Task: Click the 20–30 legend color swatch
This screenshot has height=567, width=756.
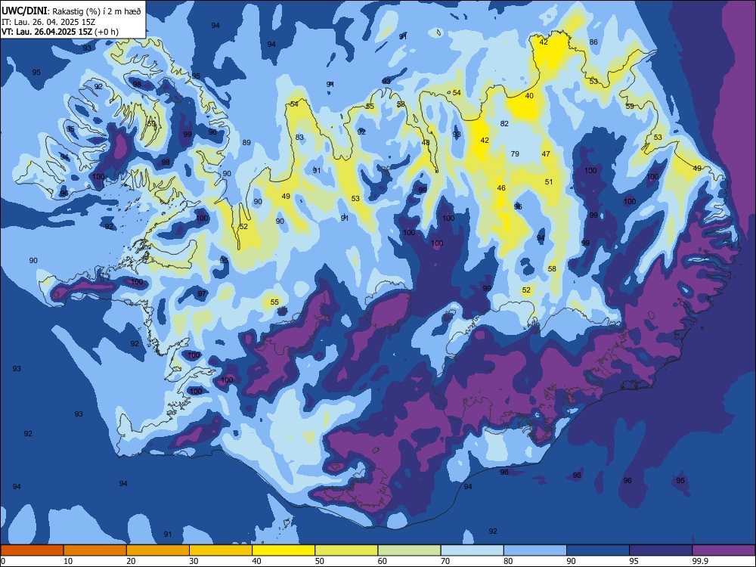Action: pyautogui.click(x=158, y=550)
